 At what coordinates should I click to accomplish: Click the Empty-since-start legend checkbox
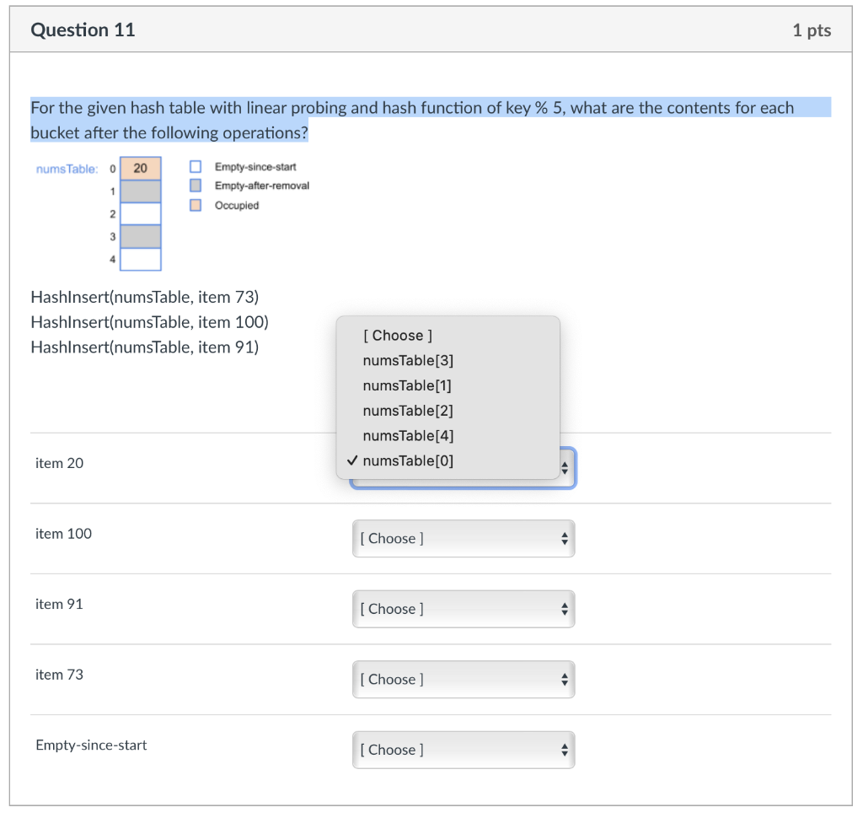pyautogui.click(x=195, y=166)
